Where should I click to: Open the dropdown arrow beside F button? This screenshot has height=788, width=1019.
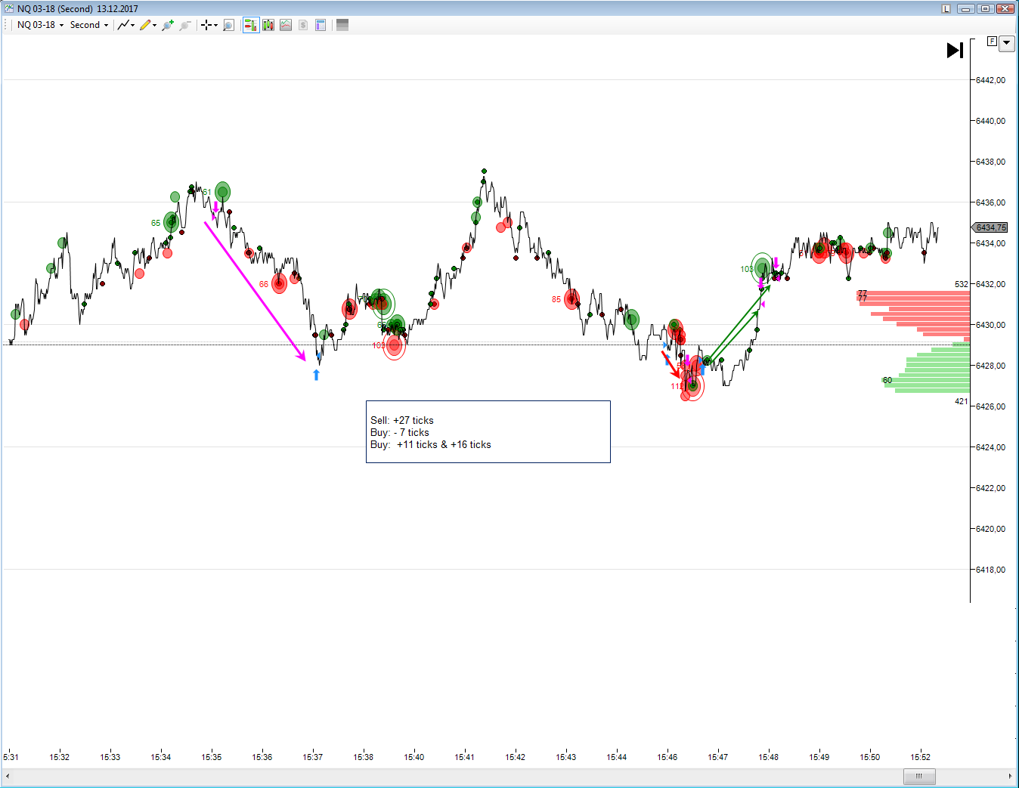pyautogui.click(x=1007, y=43)
